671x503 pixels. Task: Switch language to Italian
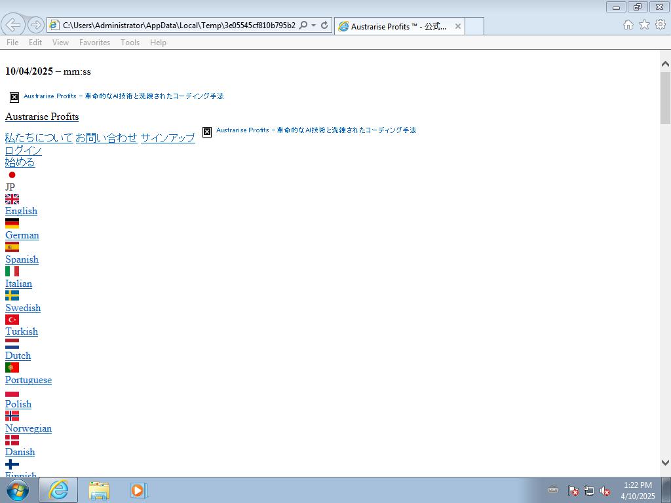coord(19,284)
